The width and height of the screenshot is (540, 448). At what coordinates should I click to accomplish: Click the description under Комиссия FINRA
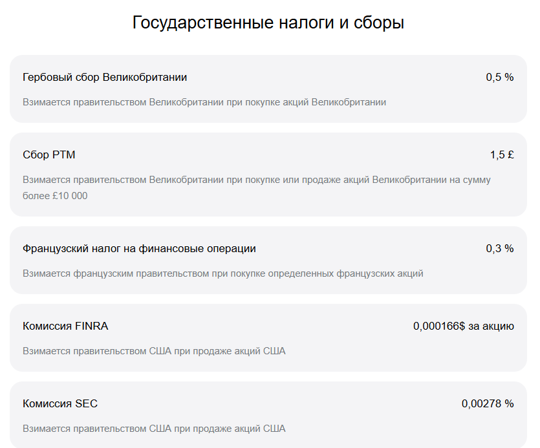(x=154, y=351)
